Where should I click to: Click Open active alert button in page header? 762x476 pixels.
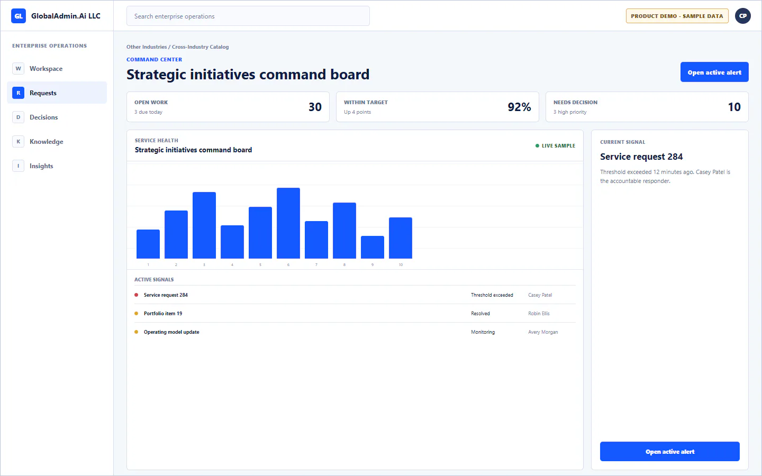(714, 72)
